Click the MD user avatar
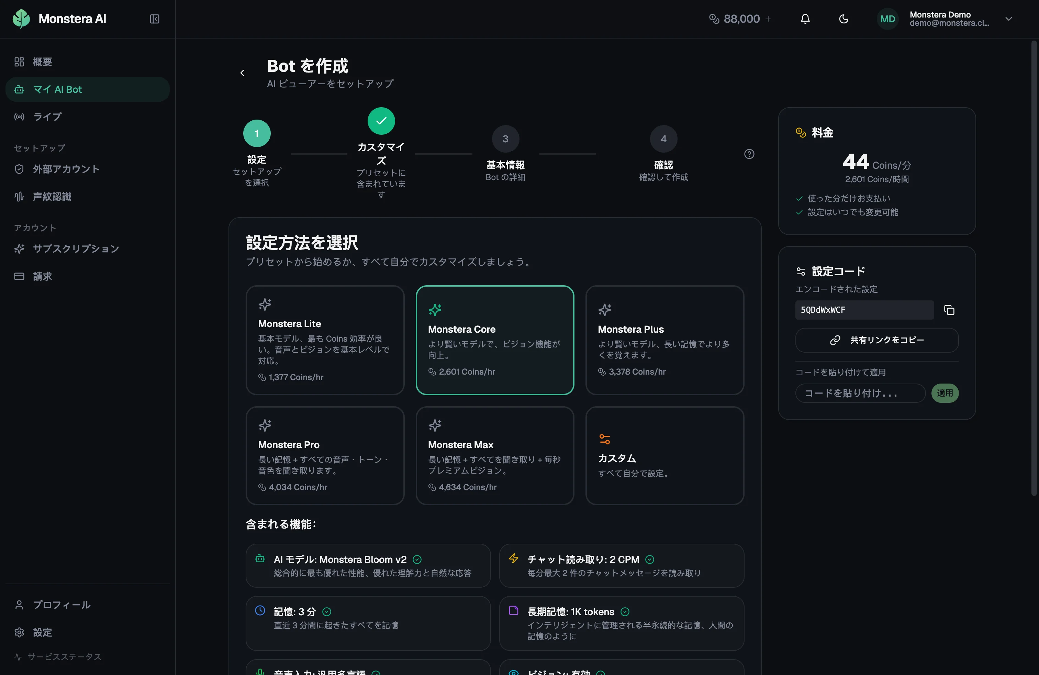1039x675 pixels. (x=887, y=19)
